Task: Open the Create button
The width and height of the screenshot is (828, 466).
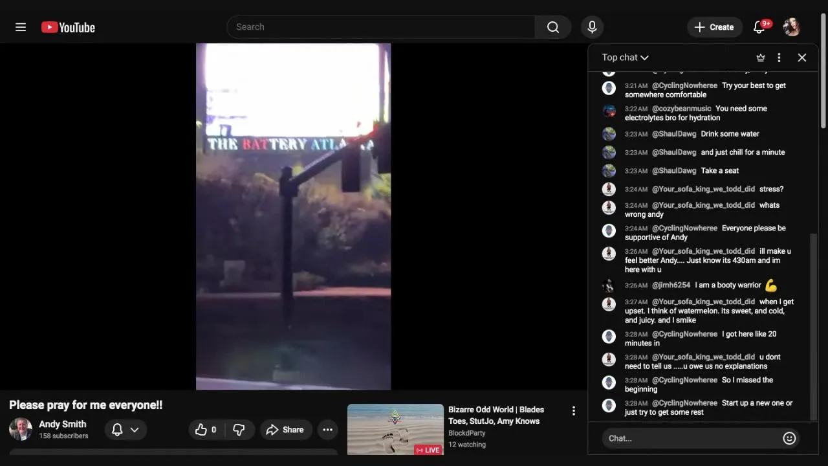Action: pyautogui.click(x=714, y=27)
